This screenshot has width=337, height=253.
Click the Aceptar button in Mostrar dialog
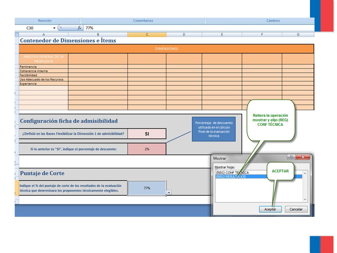pos(270,209)
